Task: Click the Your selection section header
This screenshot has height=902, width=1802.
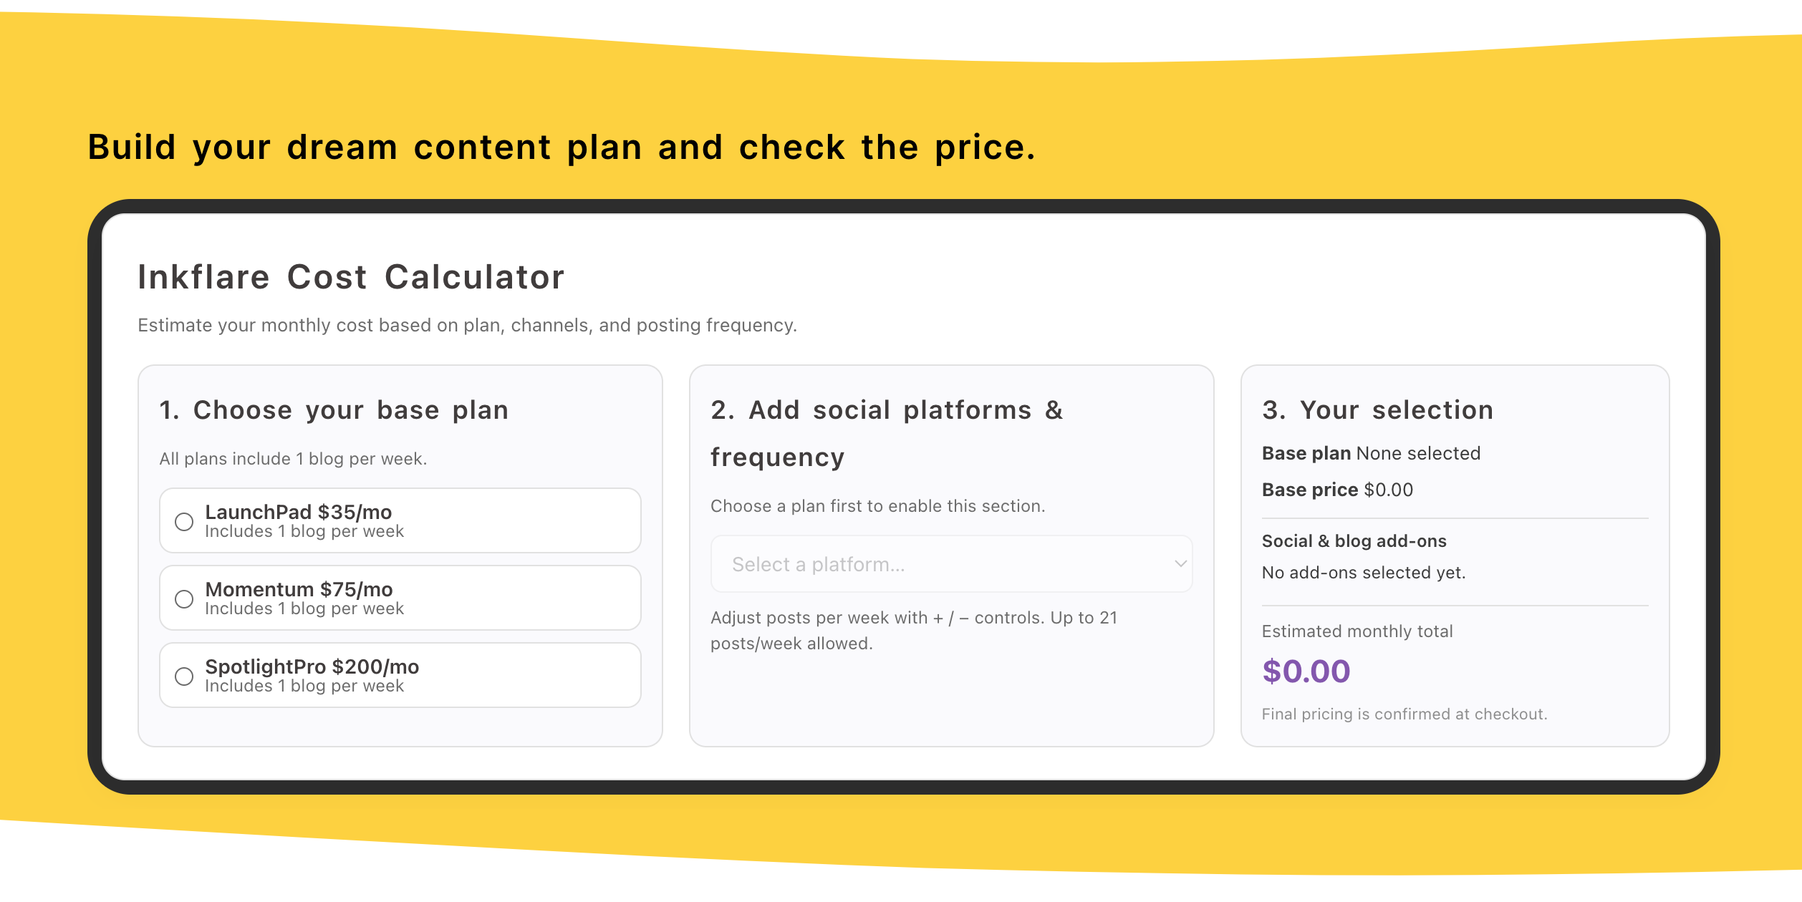Action: [1377, 409]
